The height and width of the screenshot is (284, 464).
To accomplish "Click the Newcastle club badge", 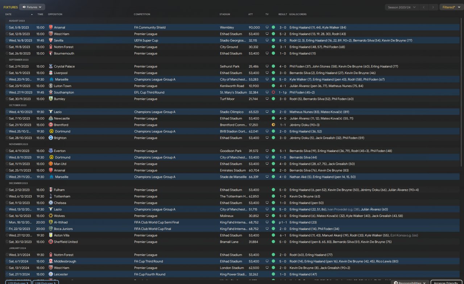I will pos(51,119).
